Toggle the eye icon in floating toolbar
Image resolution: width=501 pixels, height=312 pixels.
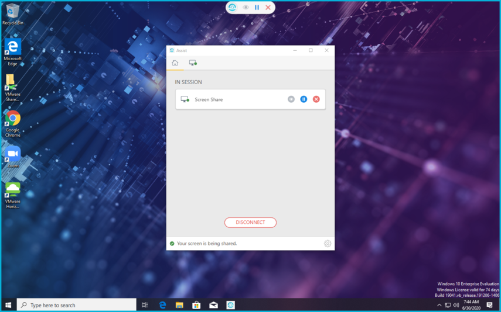coord(246,8)
